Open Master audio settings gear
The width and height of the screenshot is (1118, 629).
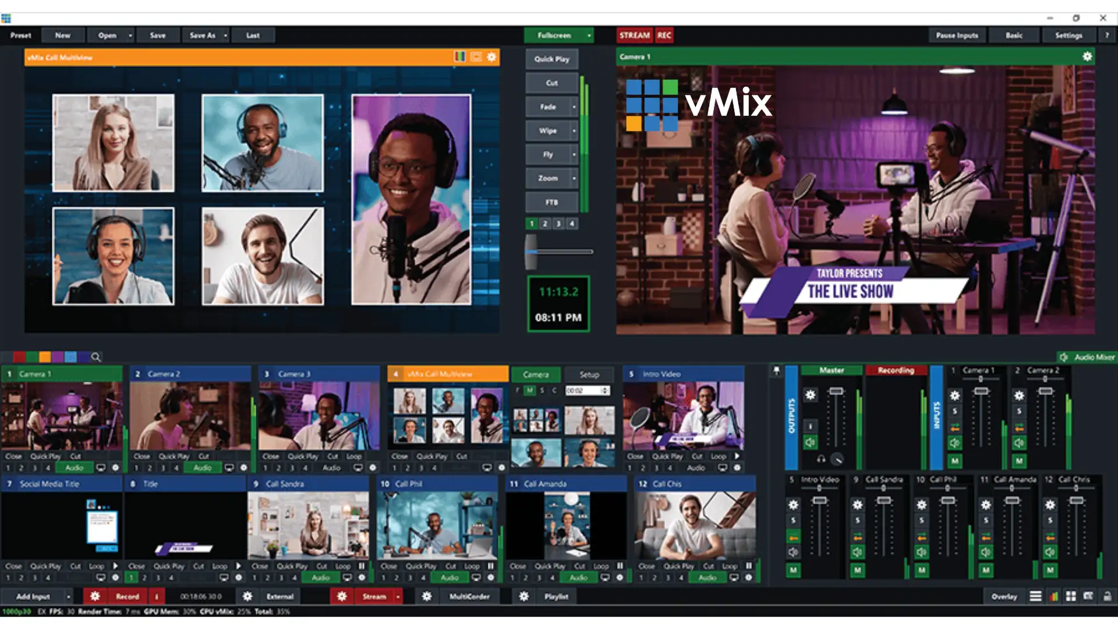pos(810,395)
